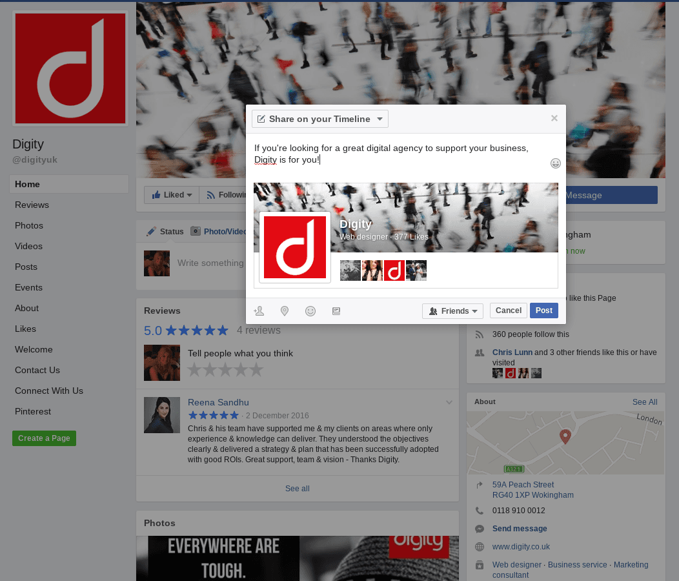Open Chris Lunn profile link
This screenshot has width=679, height=581.
[x=512, y=352]
